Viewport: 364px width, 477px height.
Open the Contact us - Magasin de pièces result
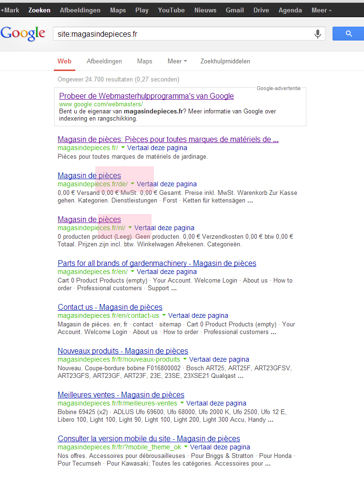110,307
